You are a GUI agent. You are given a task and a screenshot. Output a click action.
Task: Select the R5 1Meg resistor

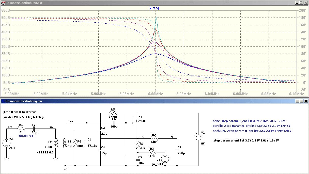click(113, 113)
